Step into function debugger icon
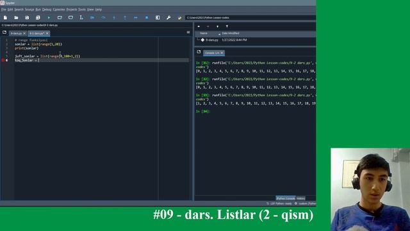 [114, 17]
